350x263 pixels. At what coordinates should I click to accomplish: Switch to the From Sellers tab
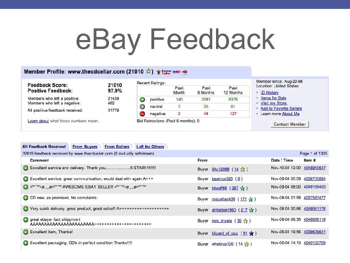click(x=117, y=147)
